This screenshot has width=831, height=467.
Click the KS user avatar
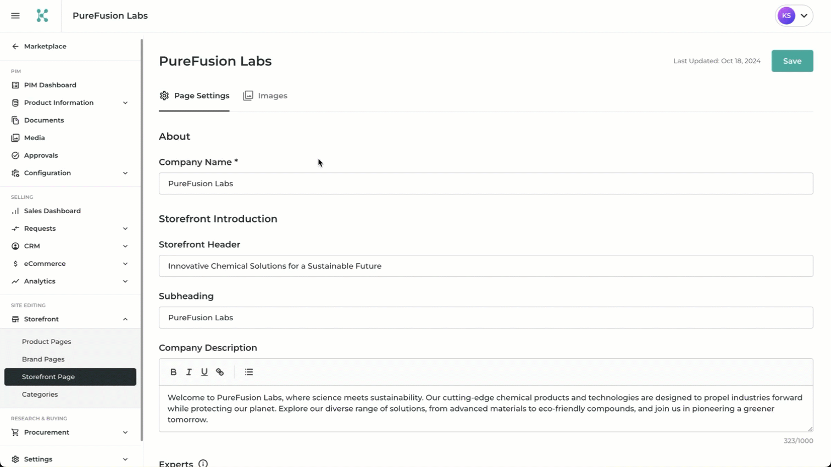786,16
